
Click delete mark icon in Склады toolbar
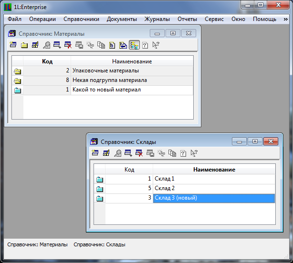(139, 153)
